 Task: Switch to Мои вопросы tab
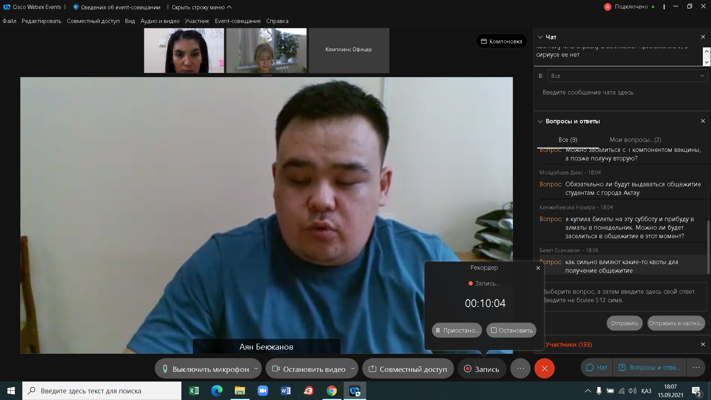point(635,140)
